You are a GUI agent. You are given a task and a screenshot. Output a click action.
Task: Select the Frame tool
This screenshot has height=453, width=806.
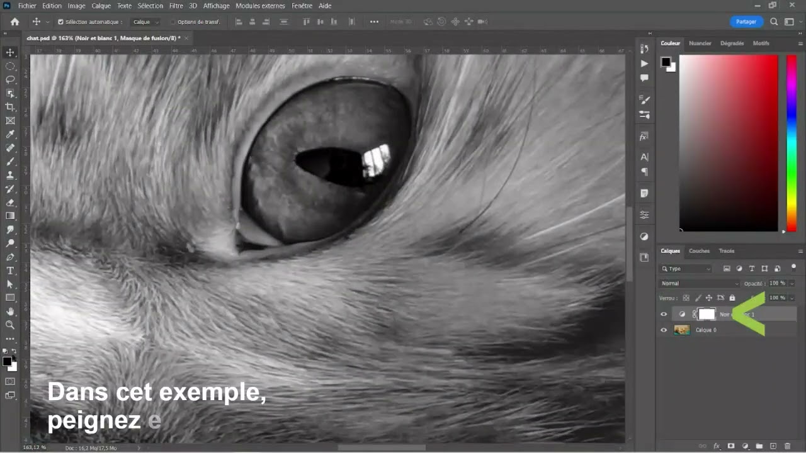point(10,121)
